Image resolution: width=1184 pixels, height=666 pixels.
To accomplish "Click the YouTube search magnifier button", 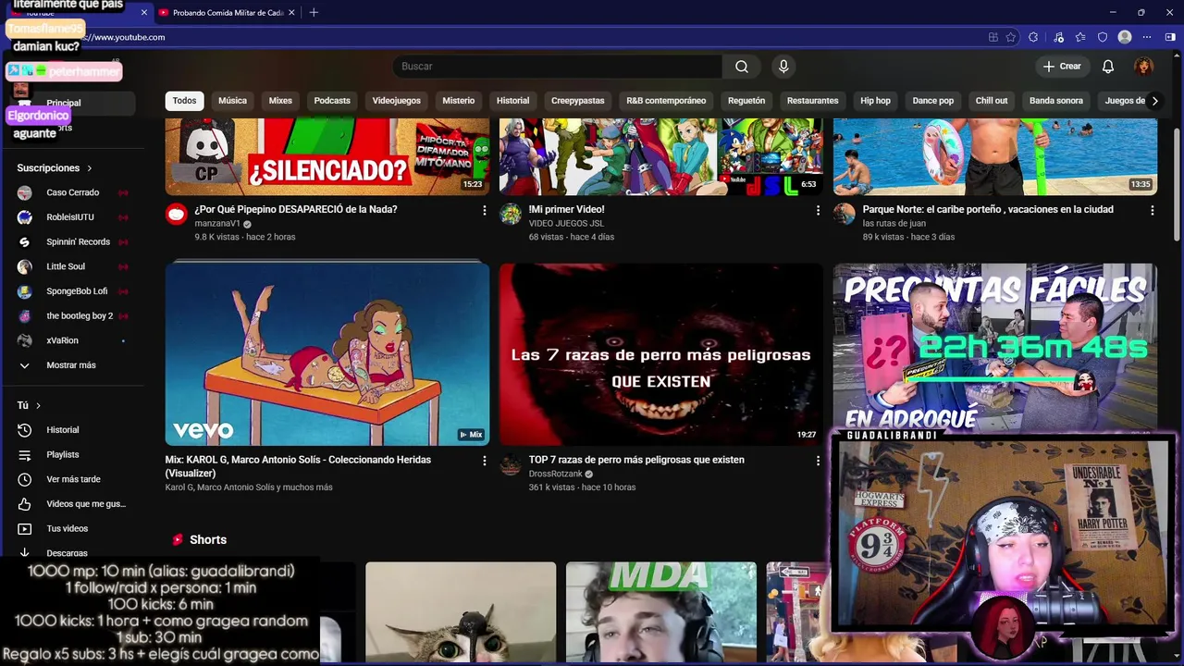I will point(741,67).
